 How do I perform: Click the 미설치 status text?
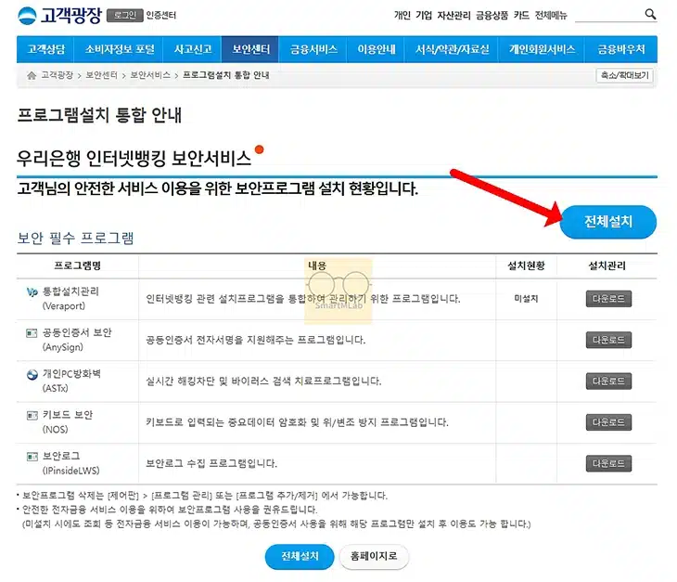point(526,299)
